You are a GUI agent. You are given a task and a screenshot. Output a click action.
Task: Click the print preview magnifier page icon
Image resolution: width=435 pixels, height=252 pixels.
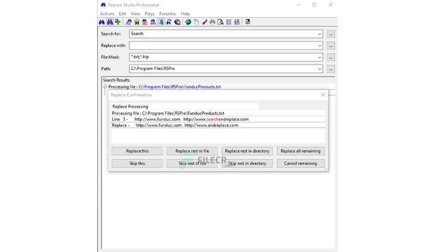(221, 22)
